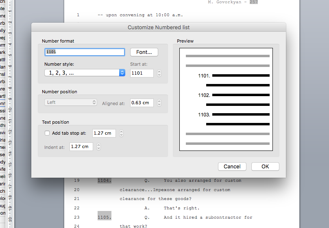Click the Aligned at stepper arrows

click(x=159, y=103)
